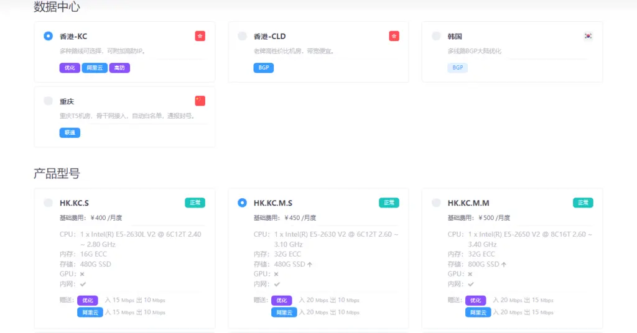
Task: Click the Hong Kong flag on 香港-CLD card
Action: point(394,36)
